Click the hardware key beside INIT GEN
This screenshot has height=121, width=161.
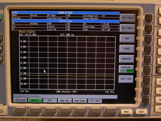click(x=146, y=80)
